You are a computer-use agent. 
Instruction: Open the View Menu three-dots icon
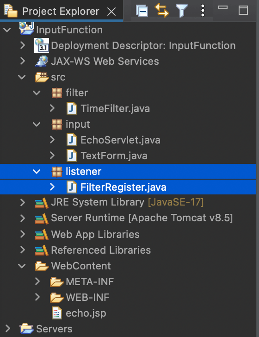click(203, 10)
